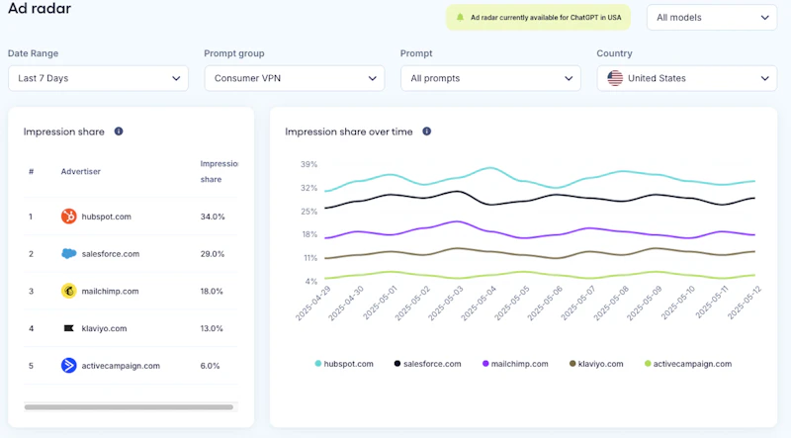Viewport: 791px width, 438px height.
Task: Open the All models dropdown
Action: tap(712, 17)
